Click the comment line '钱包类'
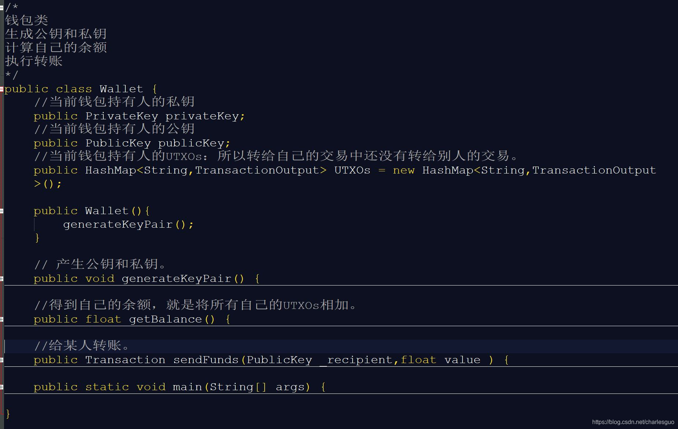The width and height of the screenshot is (678, 429). click(26, 20)
